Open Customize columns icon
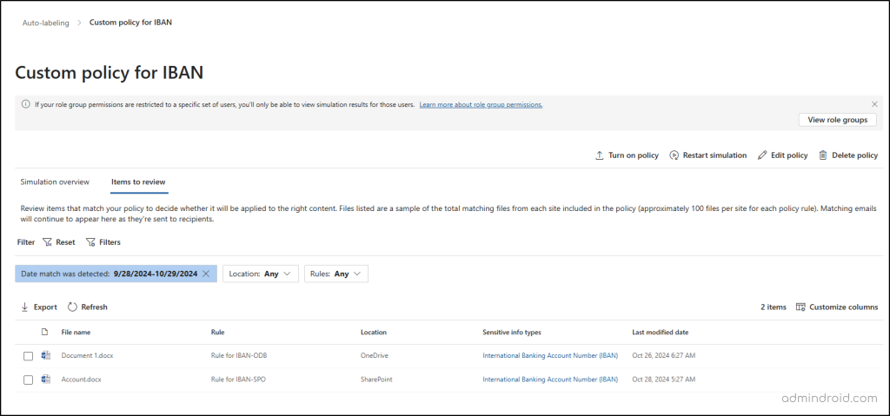Viewport: 890px width, 416px height. point(800,307)
